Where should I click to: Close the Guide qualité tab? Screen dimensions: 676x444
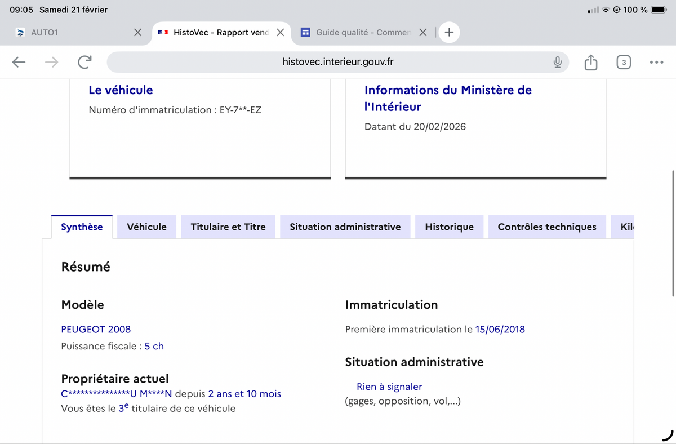[423, 33]
